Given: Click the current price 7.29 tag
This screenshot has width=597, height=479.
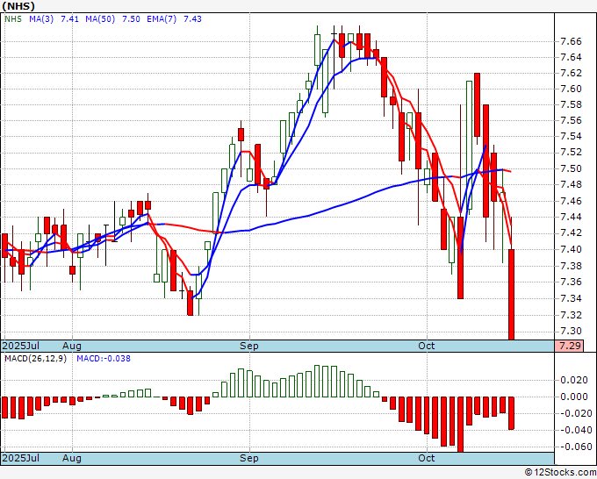Looking at the screenshot, I should coord(569,346).
